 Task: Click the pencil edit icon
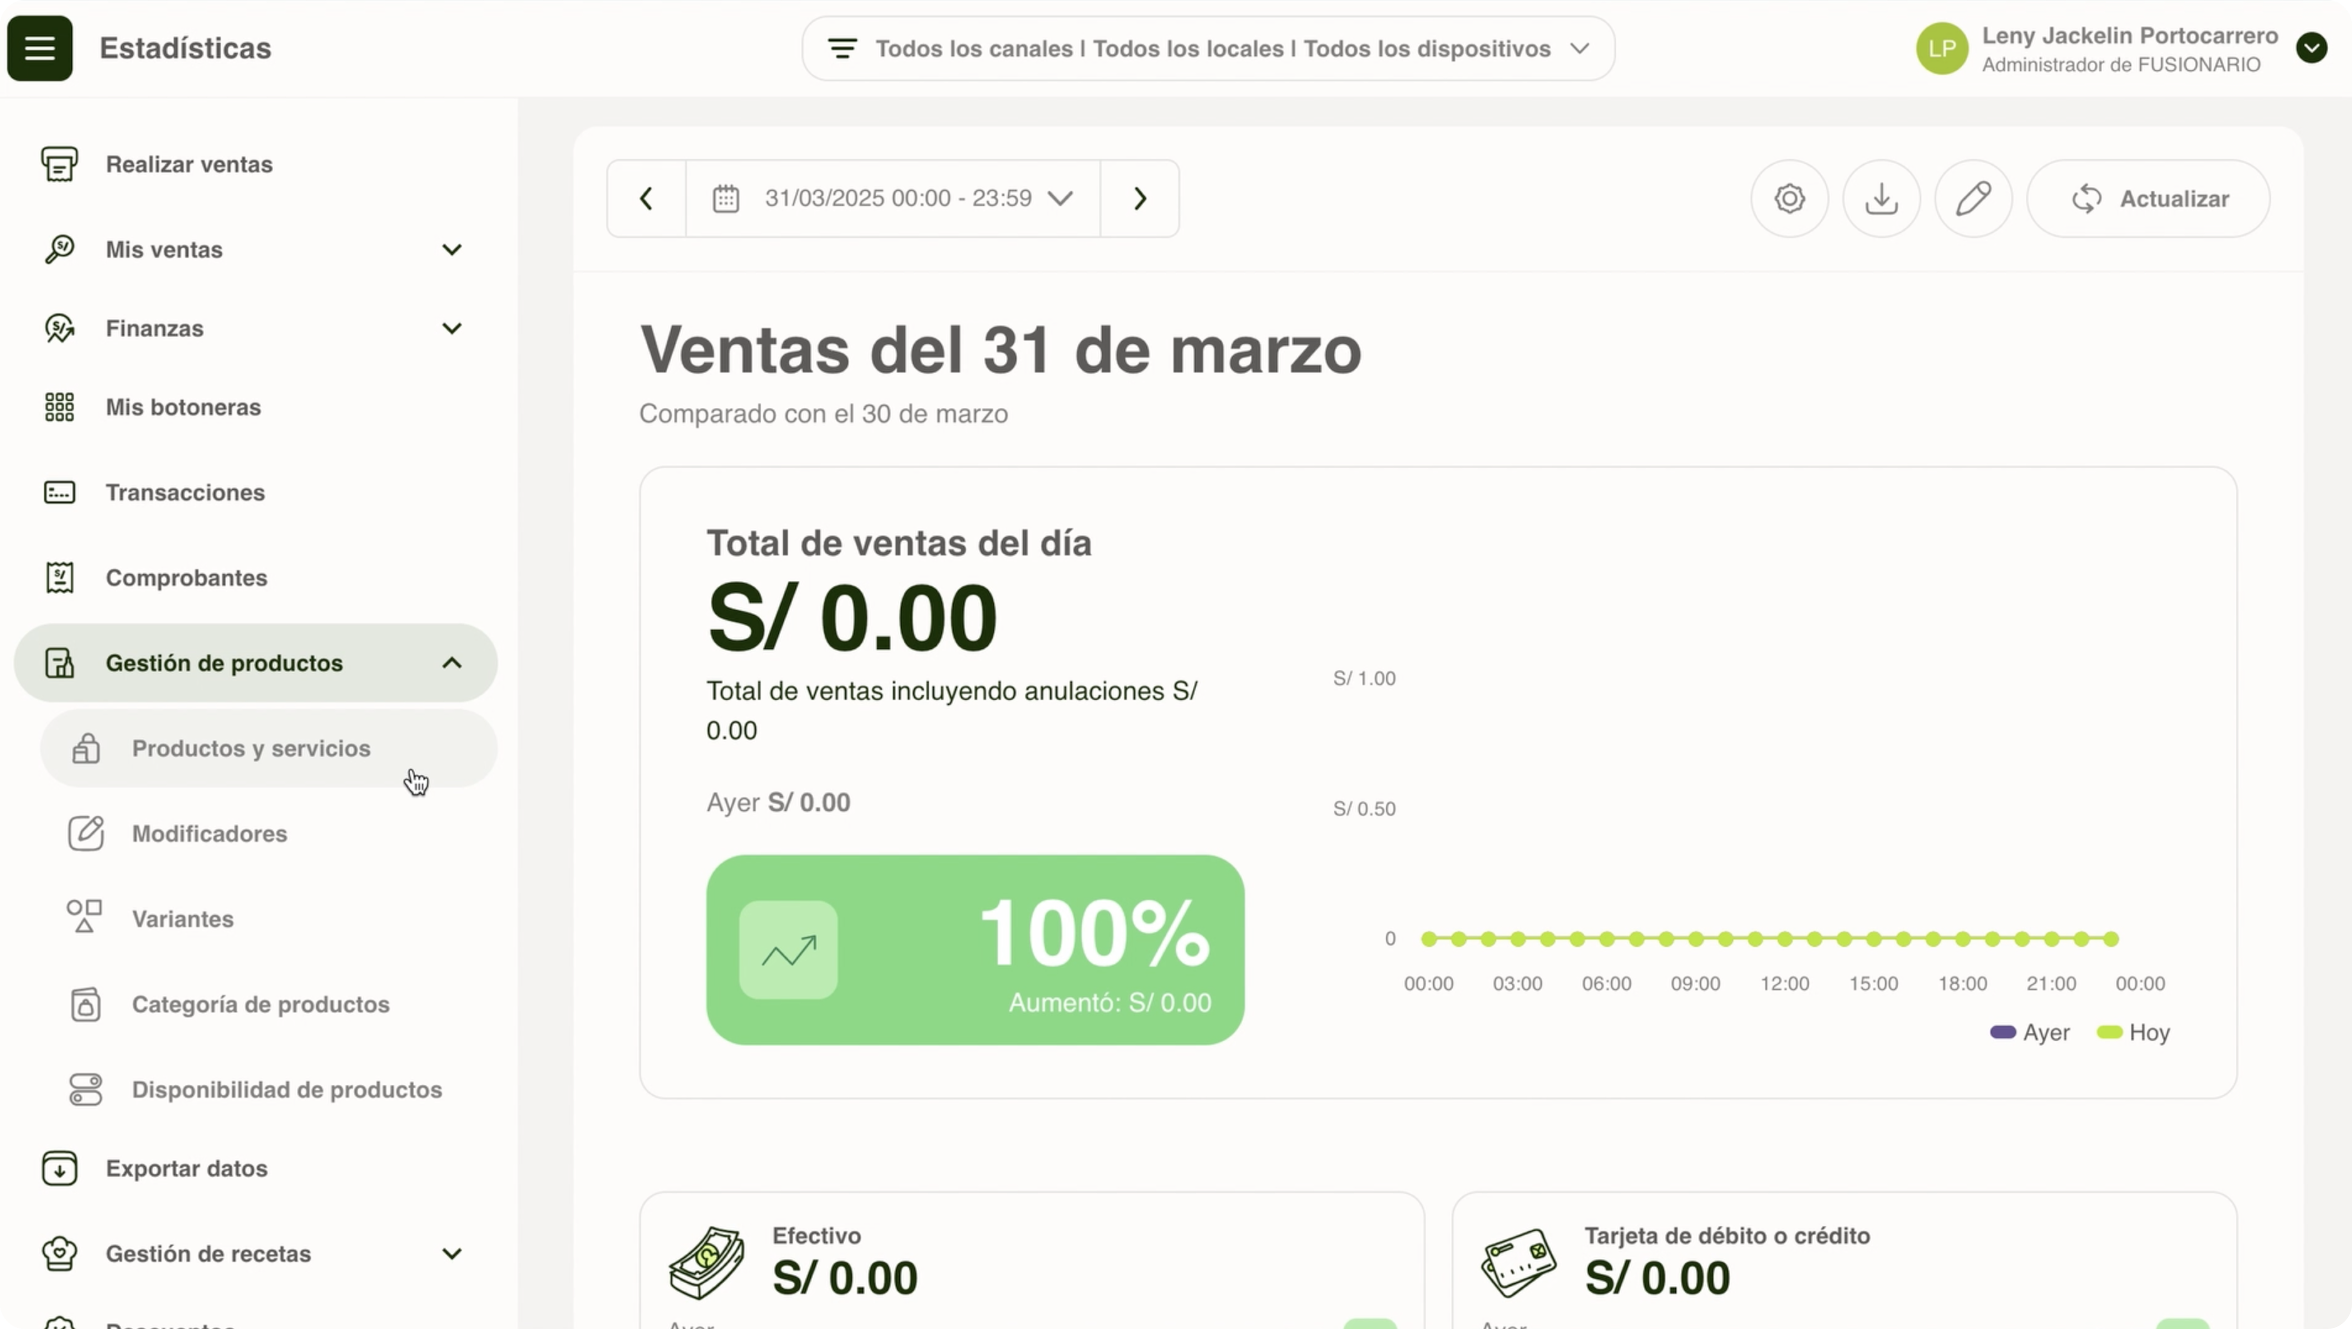(x=1973, y=199)
